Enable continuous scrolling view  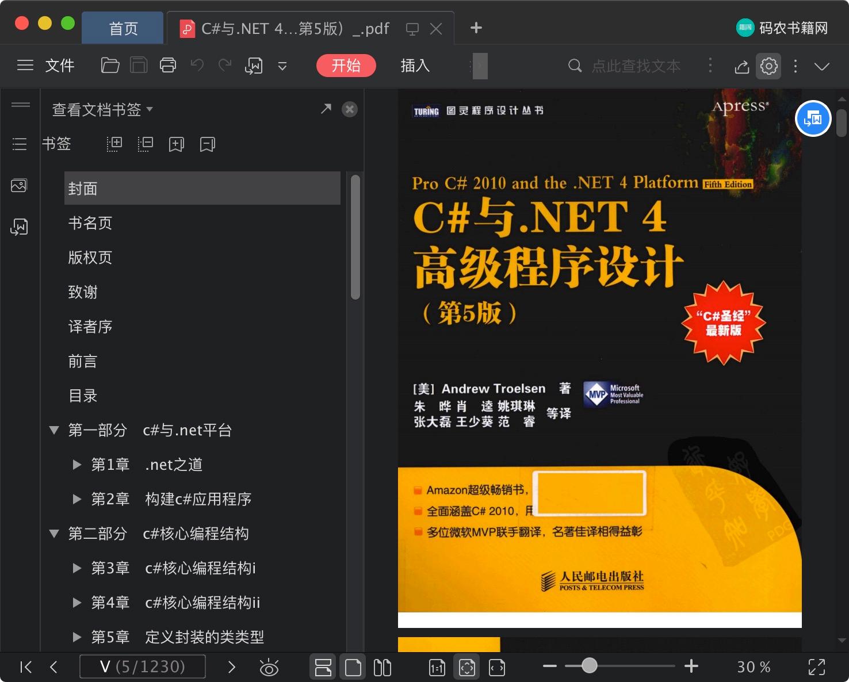323,667
